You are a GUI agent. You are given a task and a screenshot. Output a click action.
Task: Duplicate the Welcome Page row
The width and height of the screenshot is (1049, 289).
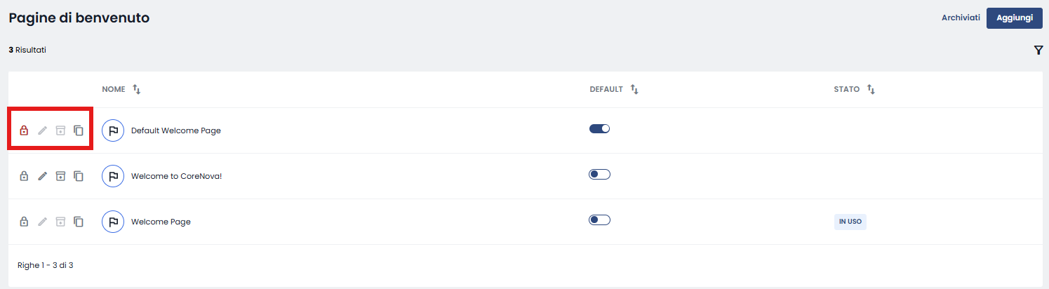click(x=79, y=222)
